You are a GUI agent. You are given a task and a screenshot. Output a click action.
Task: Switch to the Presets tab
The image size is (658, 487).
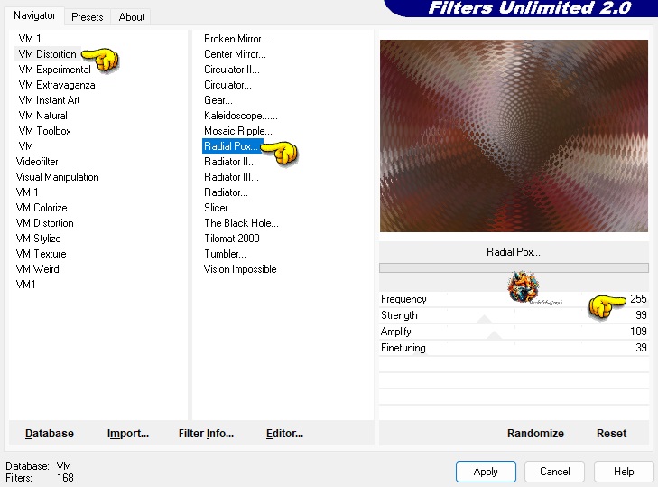point(88,16)
